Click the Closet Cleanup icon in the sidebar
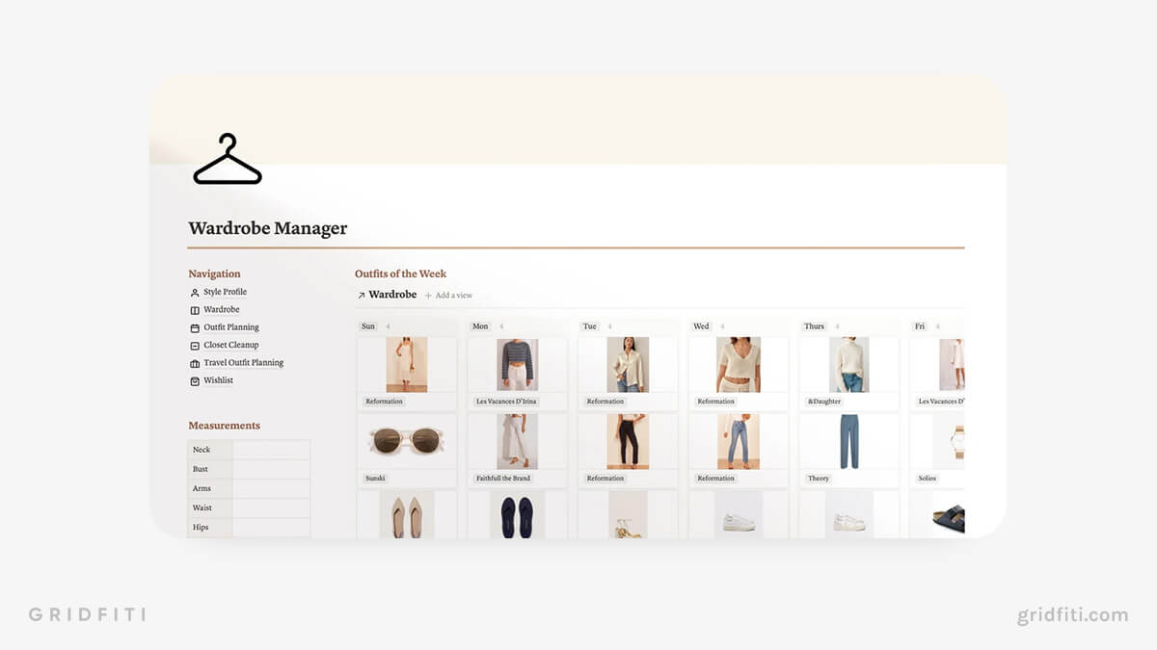Screen dimensions: 1157x650 pyautogui.click(x=194, y=345)
